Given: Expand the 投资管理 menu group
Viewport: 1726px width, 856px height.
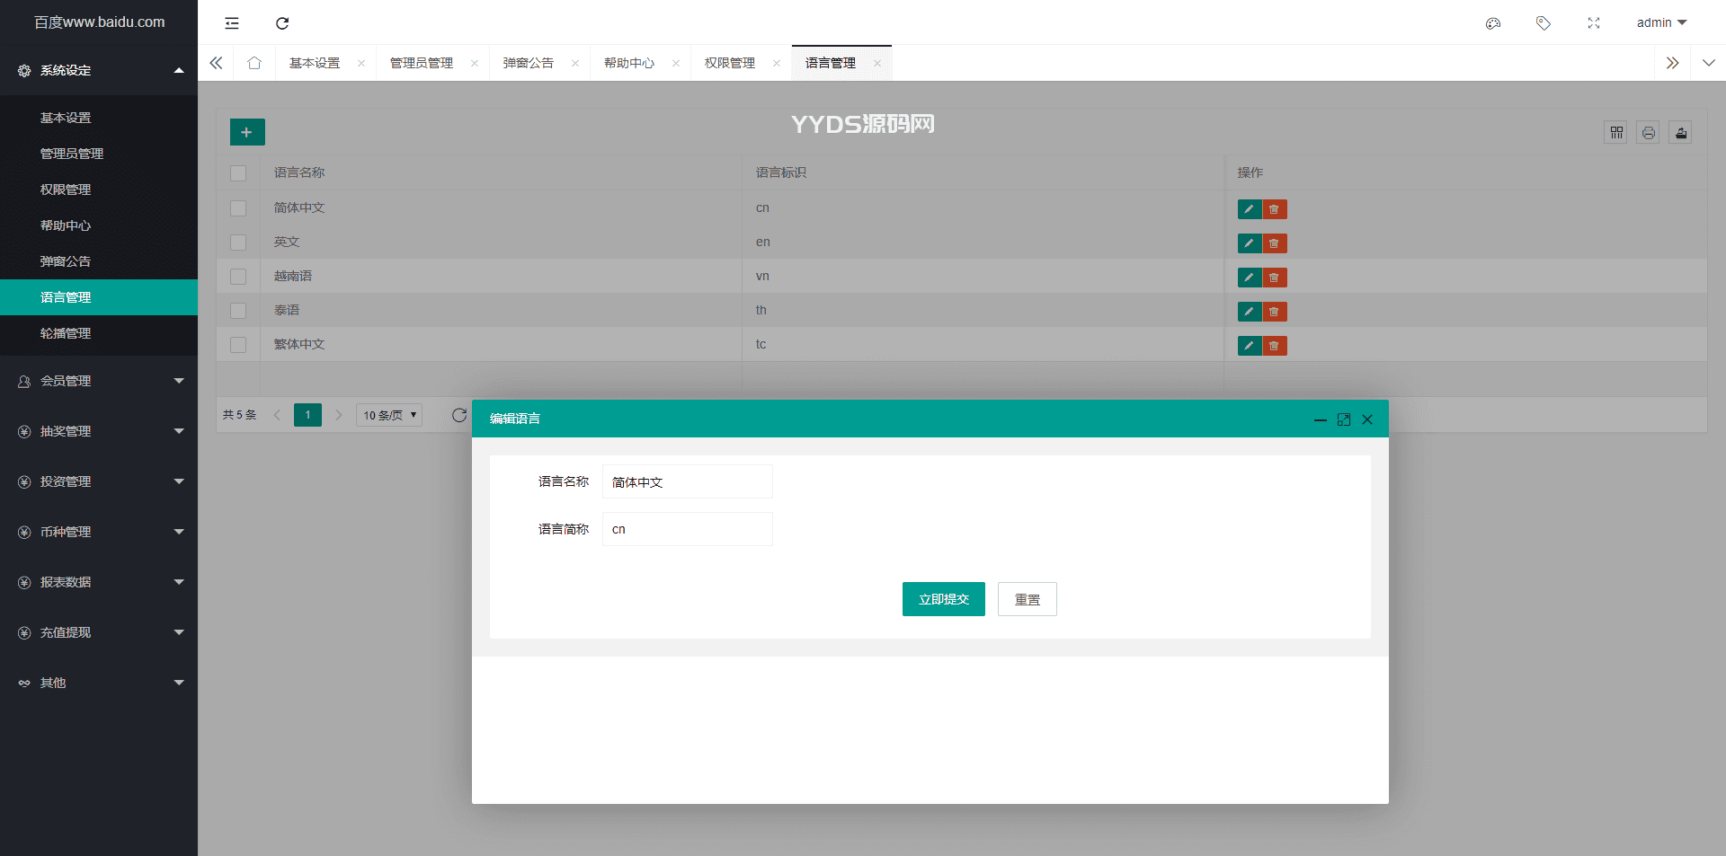Looking at the screenshot, I should [99, 481].
